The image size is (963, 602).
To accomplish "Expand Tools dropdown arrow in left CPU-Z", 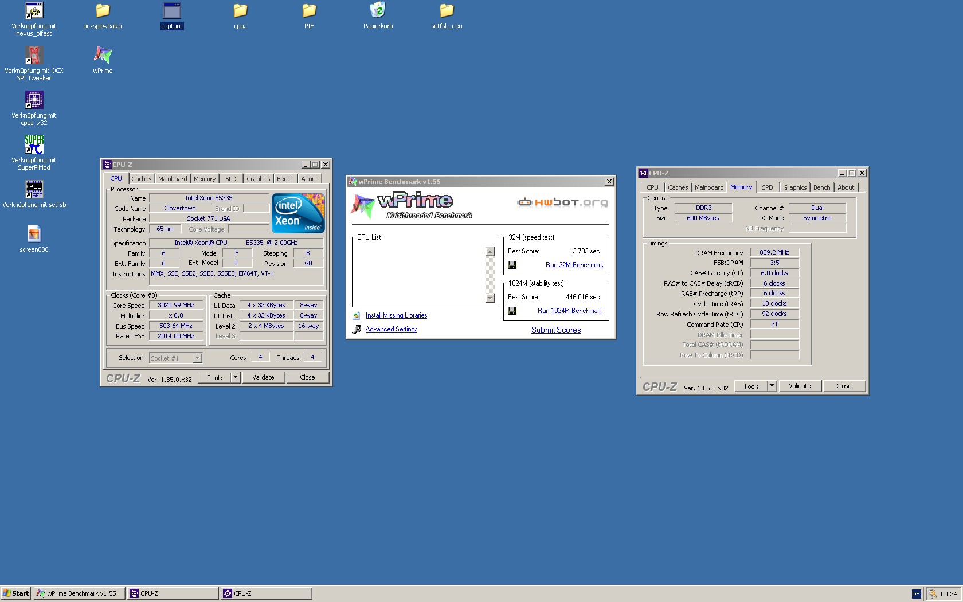I will 235,377.
